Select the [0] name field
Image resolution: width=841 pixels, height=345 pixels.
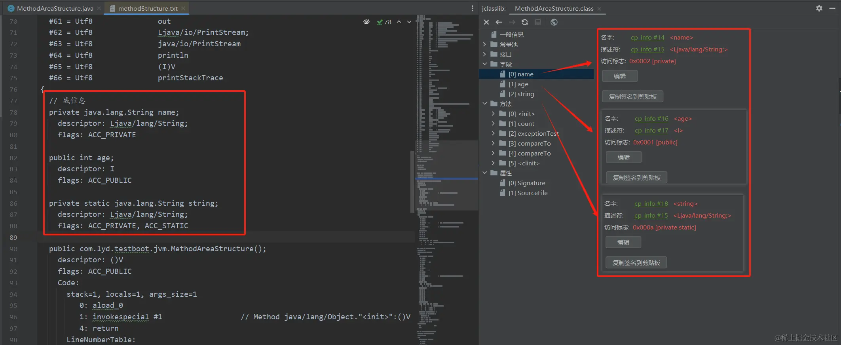click(x=521, y=74)
